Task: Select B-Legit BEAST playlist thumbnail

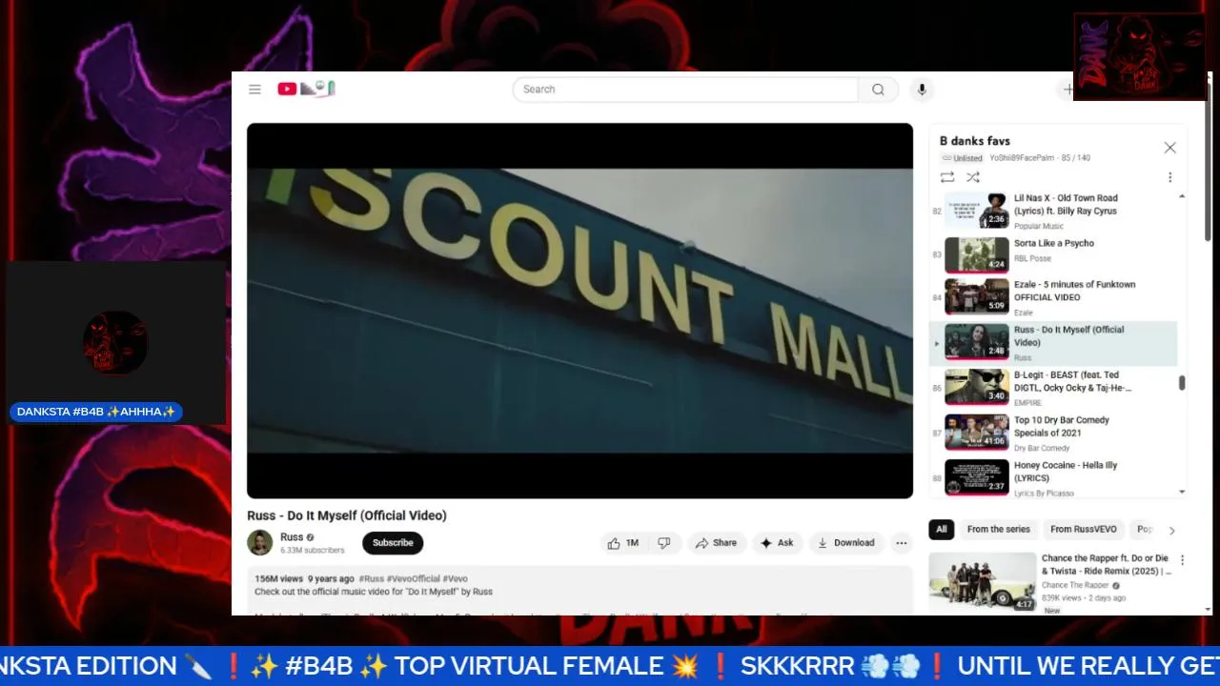Action: pyautogui.click(x=976, y=387)
